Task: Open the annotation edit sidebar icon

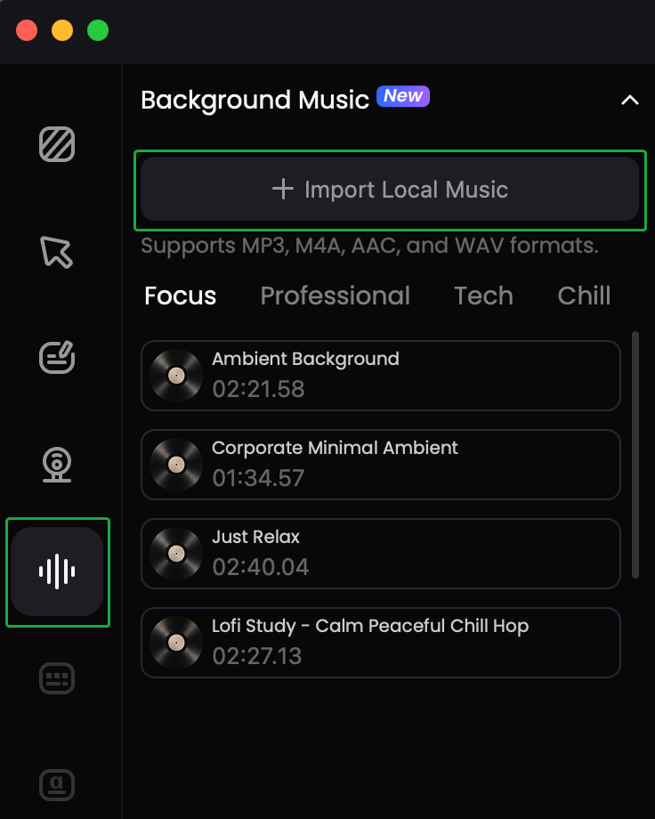Action: 57,357
